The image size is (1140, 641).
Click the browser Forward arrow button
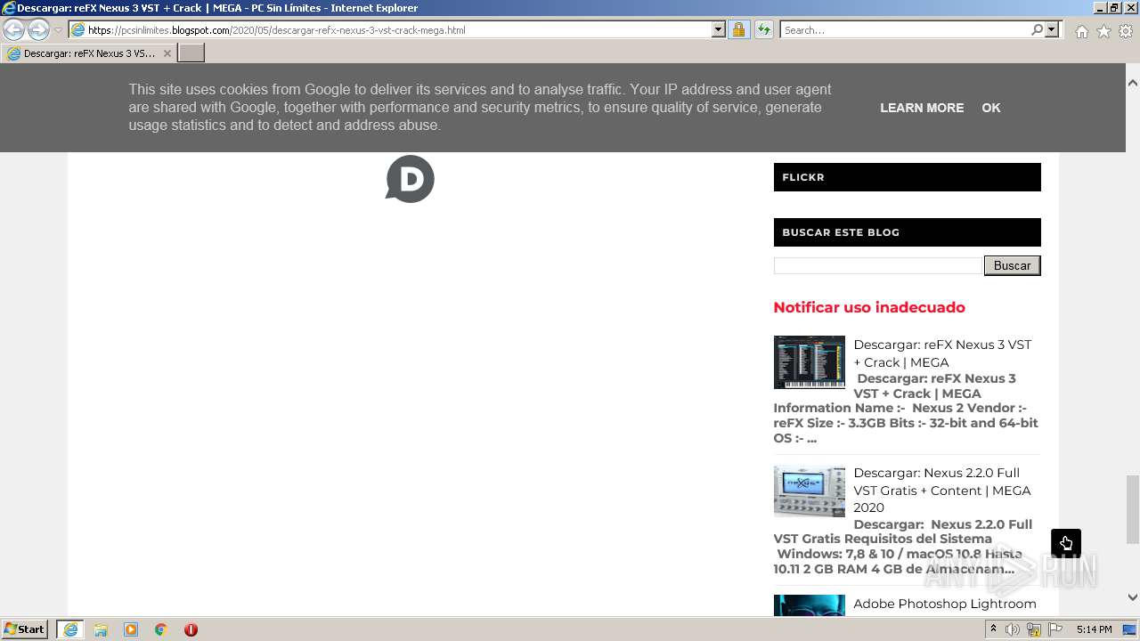point(38,29)
